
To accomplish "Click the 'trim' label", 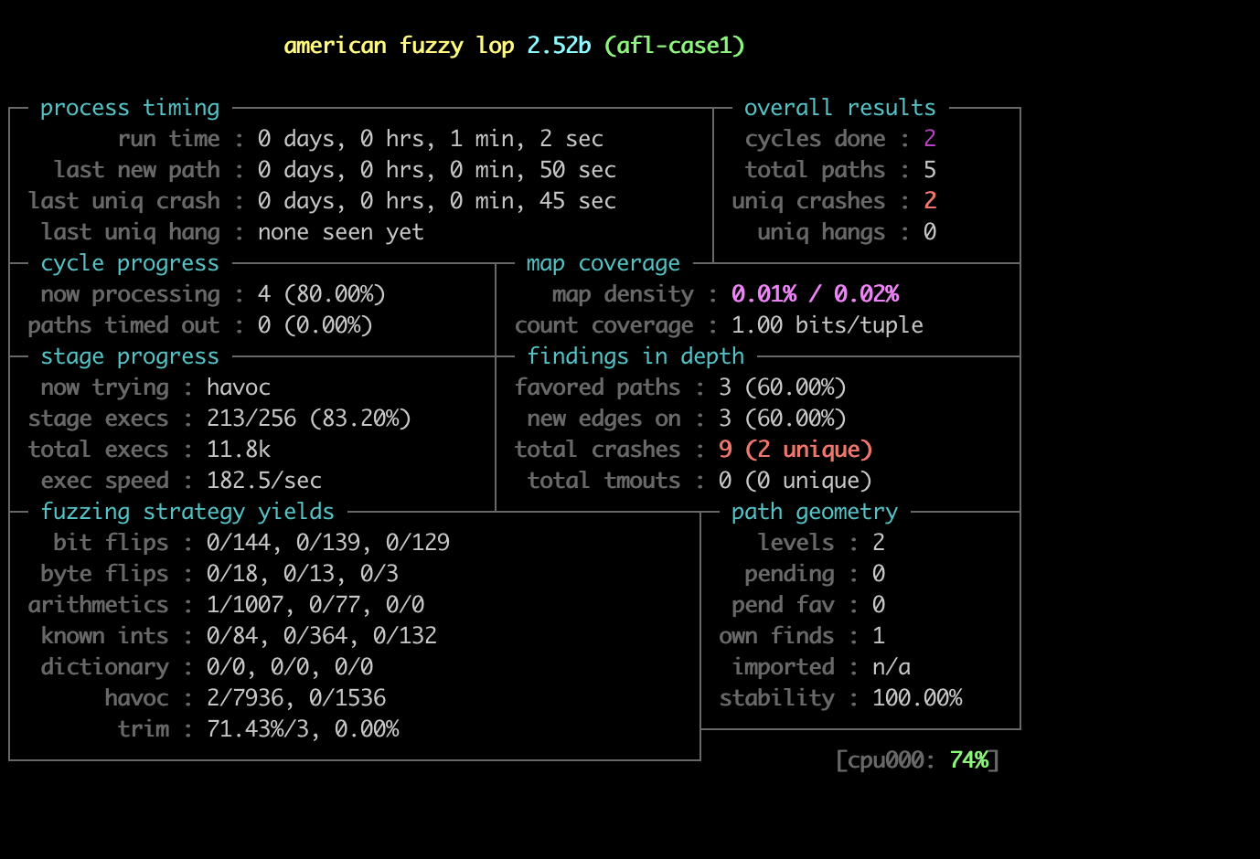I will 143,729.
